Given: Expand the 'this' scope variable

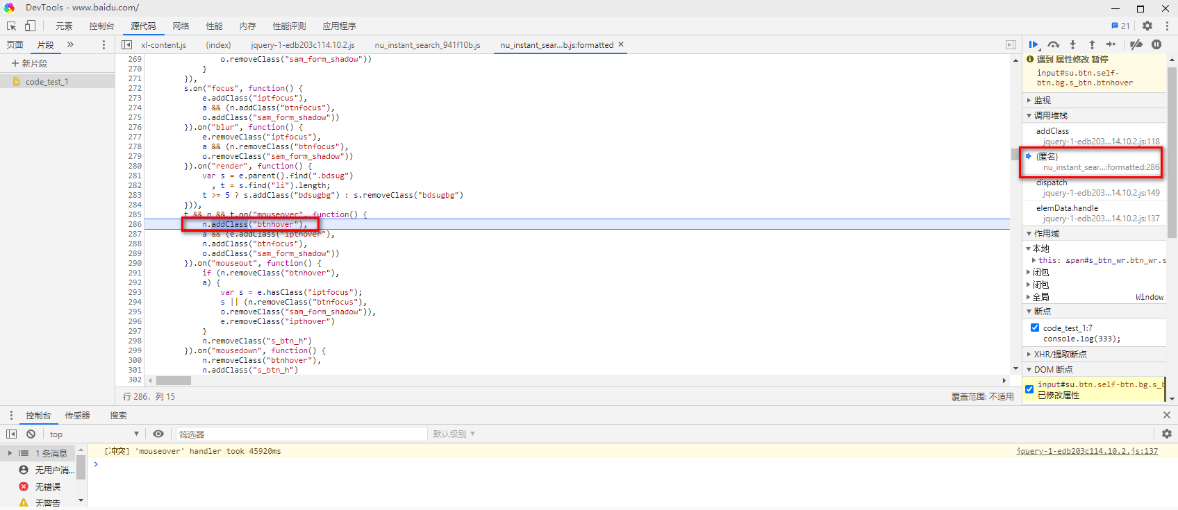Looking at the screenshot, I should pos(1034,260).
